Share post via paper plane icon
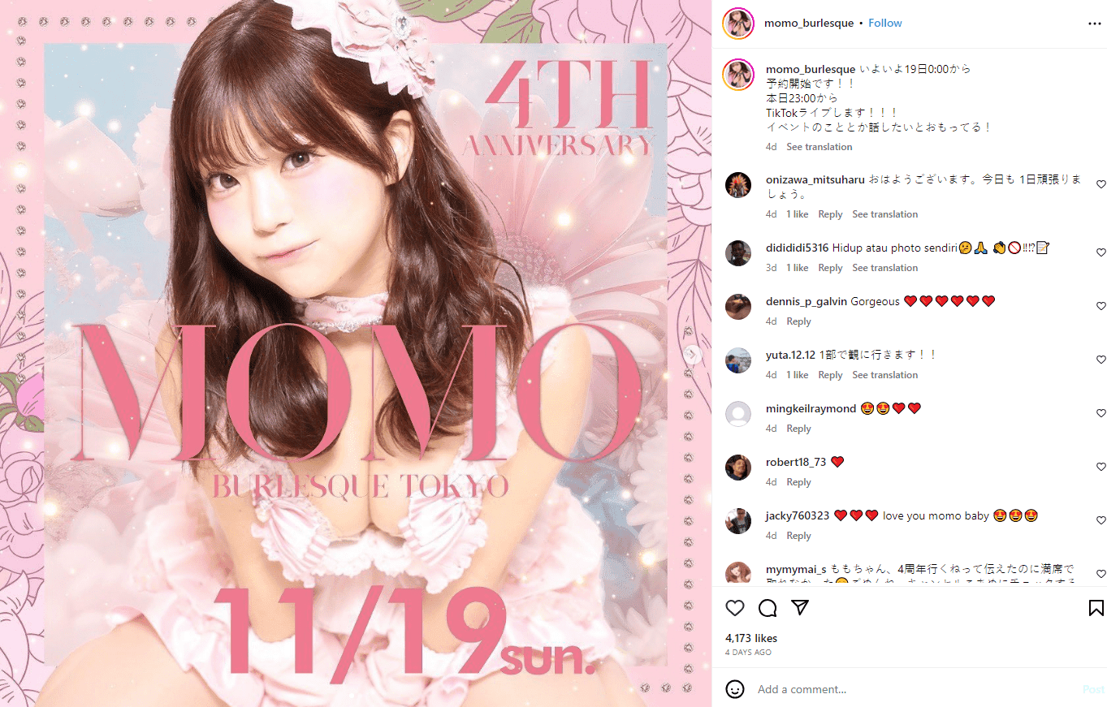 coord(800,608)
